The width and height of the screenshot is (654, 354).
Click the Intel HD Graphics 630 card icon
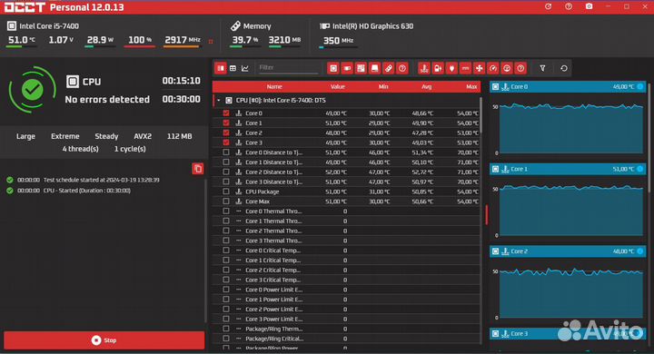click(324, 25)
